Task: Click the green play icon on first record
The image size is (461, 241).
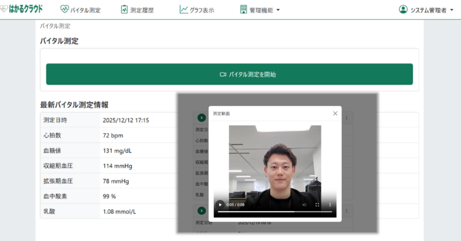Action: (x=201, y=118)
